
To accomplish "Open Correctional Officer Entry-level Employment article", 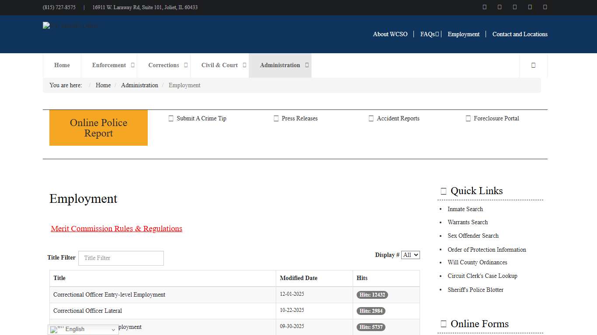I will coord(109,295).
